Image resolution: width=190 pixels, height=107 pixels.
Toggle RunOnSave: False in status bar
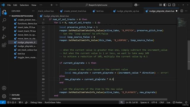pyautogui.click(x=53, y=102)
